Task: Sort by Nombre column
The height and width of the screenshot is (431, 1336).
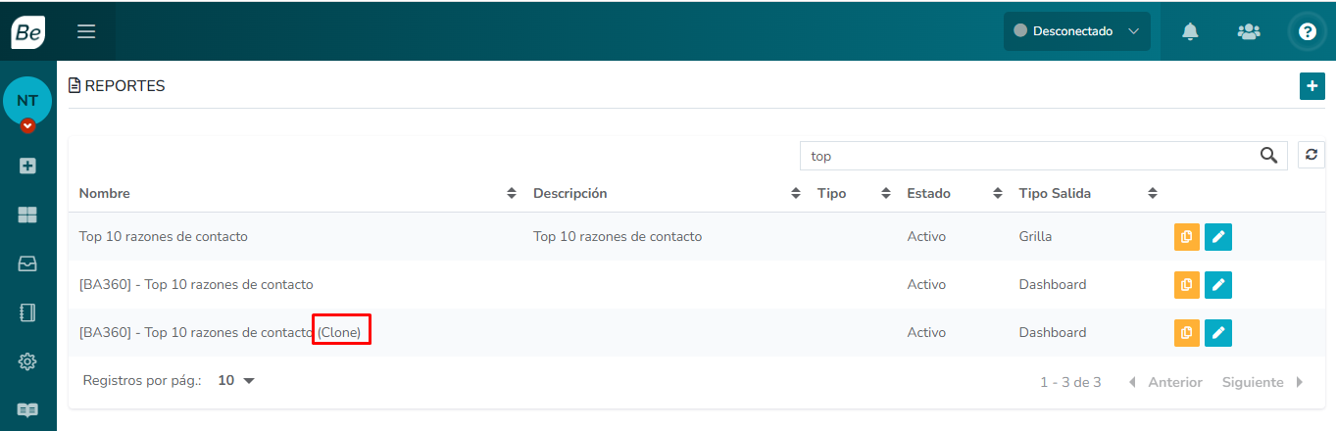Action: tap(511, 194)
